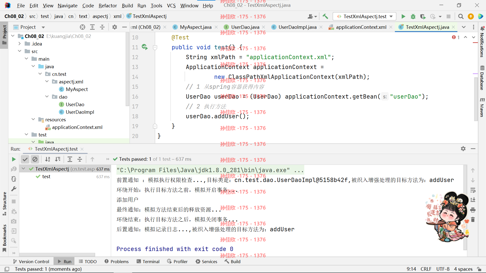Run TestXmlAspectj.test with green play icon
Viewport: 486px width, 273px height.
click(403, 16)
